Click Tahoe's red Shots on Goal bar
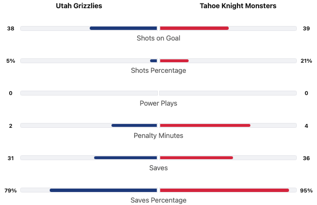317x205 pixels. click(194, 28)
